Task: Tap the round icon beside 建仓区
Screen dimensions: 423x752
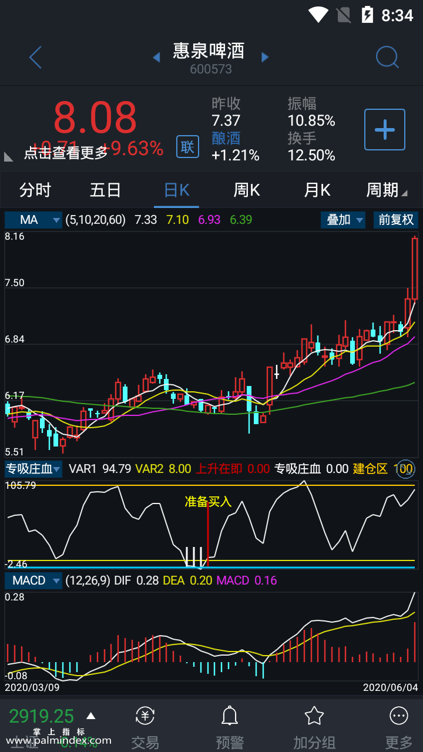Action: (406, 469)
